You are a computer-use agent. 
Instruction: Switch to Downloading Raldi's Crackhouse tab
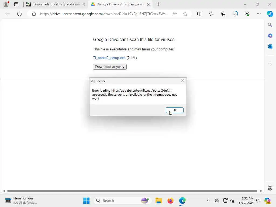pos(56,4)
